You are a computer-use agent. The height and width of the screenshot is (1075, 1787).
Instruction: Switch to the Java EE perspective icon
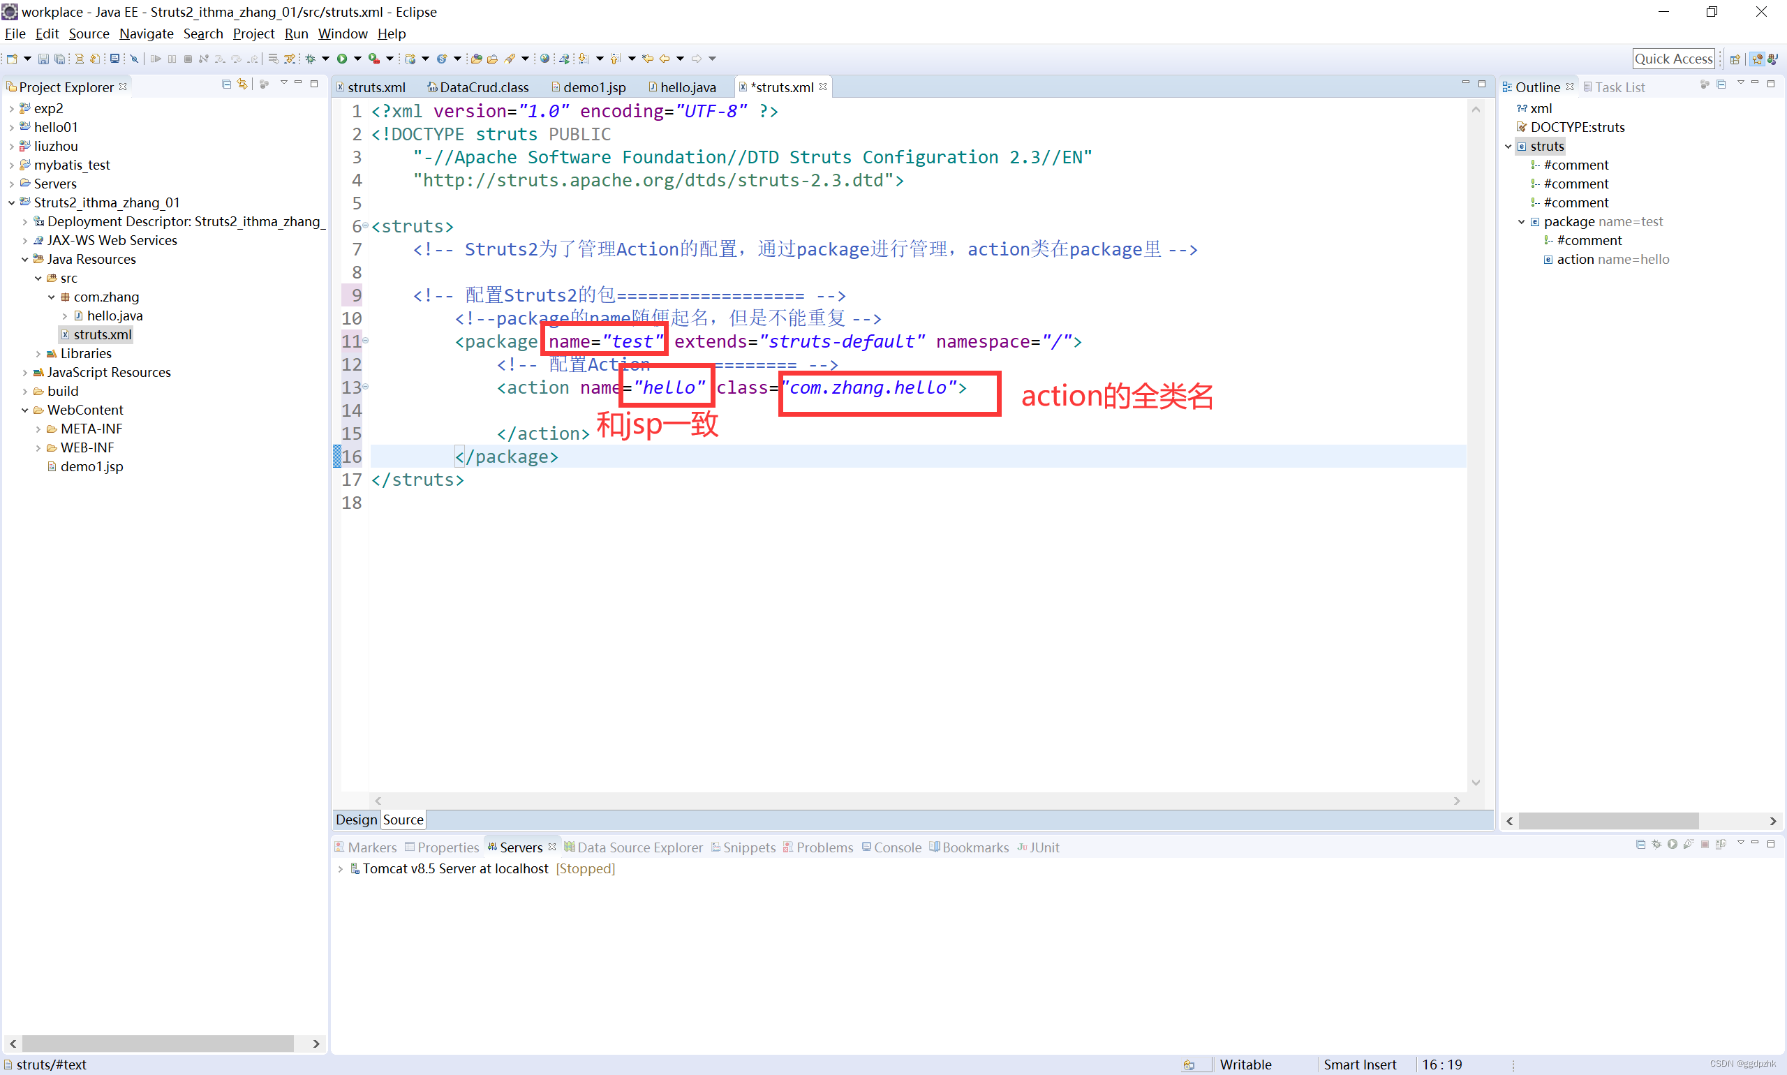[1756, 59]
